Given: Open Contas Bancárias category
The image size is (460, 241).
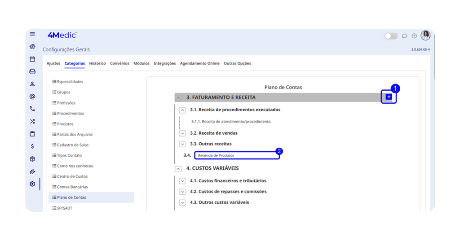Looking at the screenshot, I should 72,187.
